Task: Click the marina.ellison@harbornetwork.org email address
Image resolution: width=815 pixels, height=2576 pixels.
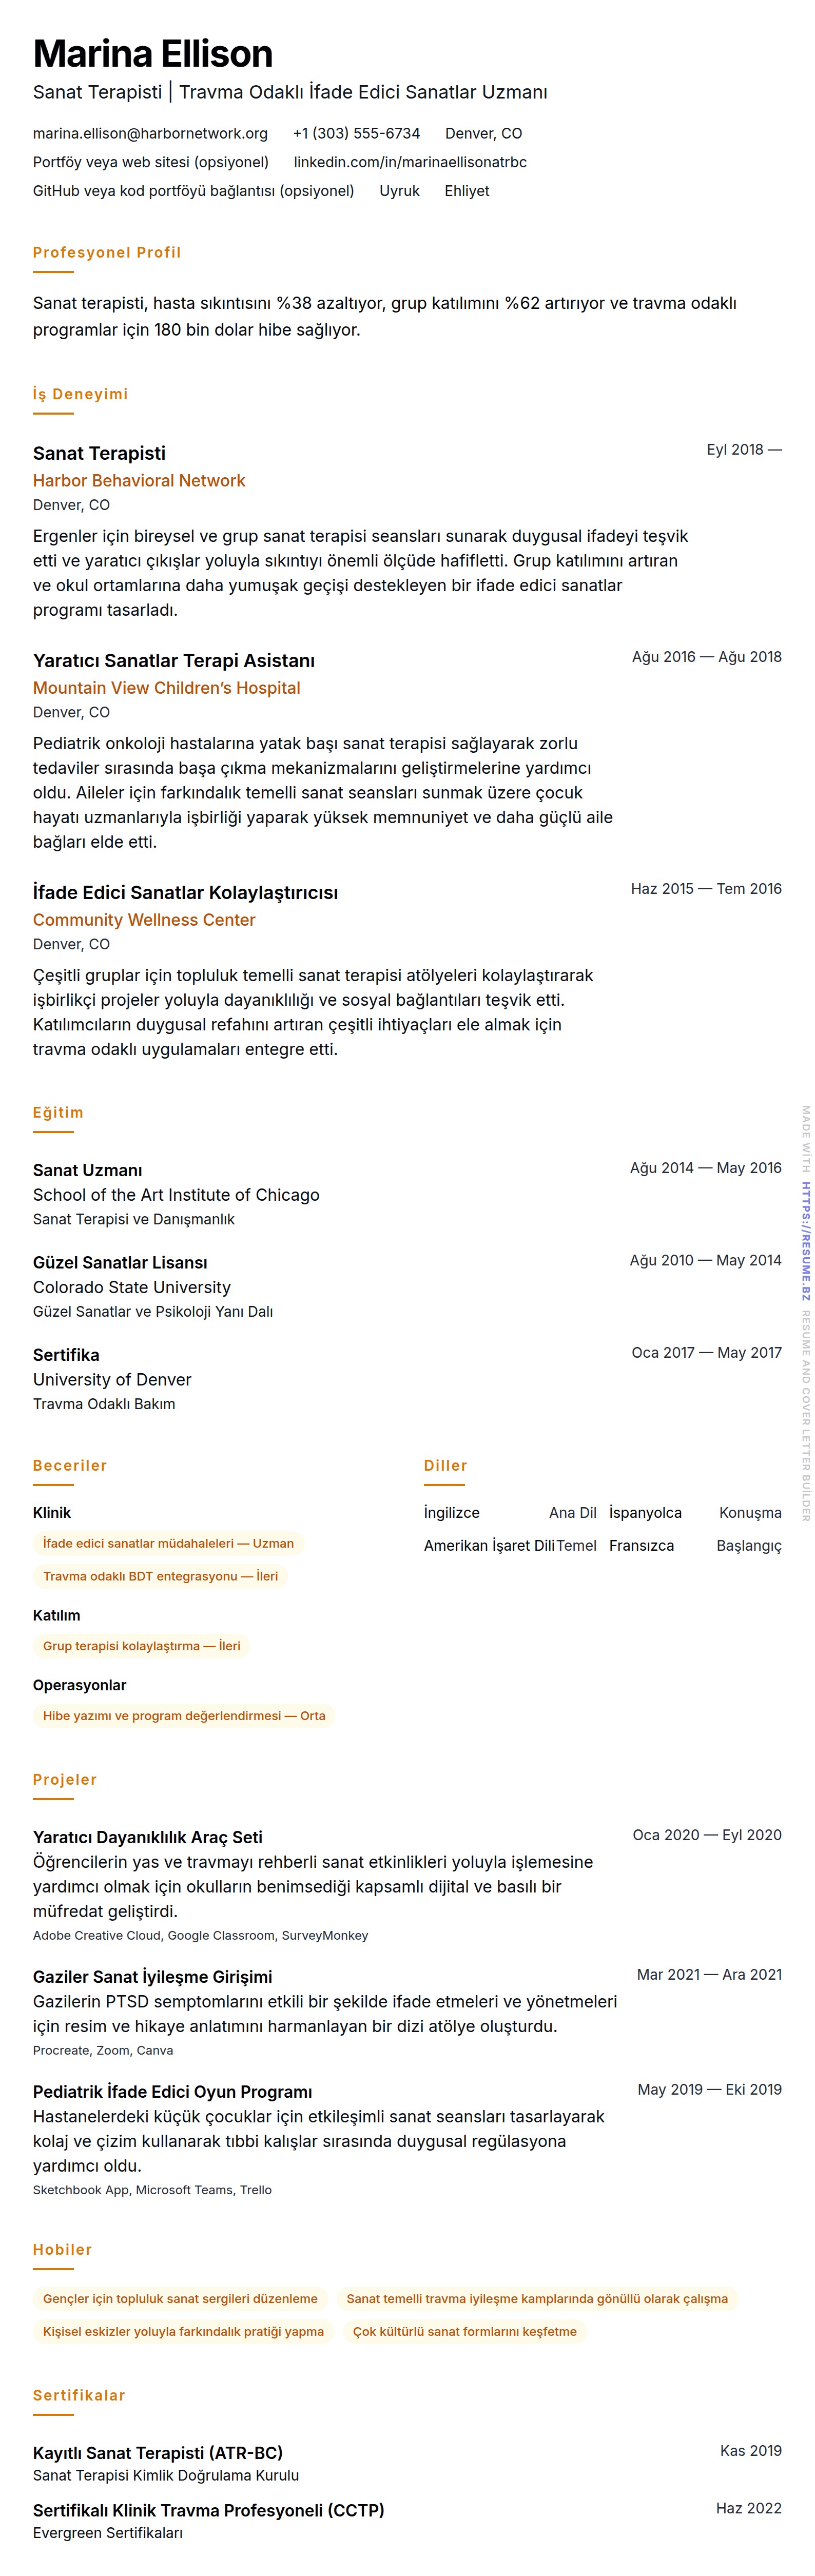Action: (x=150, y=133)
